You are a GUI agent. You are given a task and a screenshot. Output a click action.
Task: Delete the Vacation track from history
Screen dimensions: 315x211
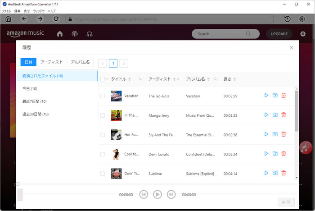(283, 96)
